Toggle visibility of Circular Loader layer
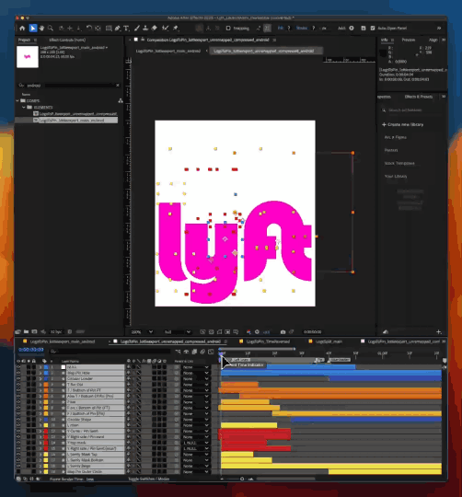Image resolution: width=462 pixels, height=497 pixels. point(18,379)
